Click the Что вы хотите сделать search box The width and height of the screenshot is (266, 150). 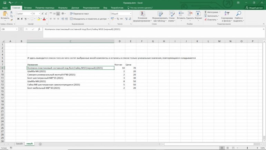pyautogui.click(x=140, y=8)
